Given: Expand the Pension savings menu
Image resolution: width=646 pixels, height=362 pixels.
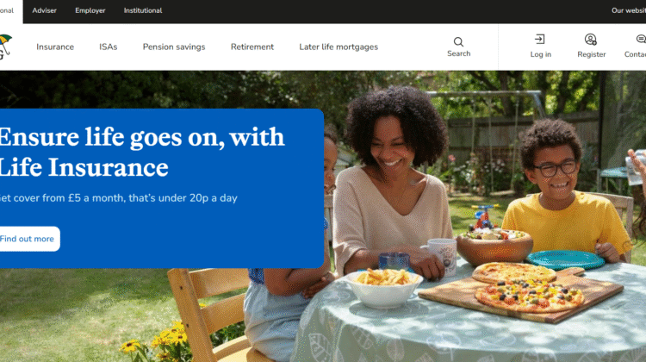Looking at the screenshot, I should (174, 47).
